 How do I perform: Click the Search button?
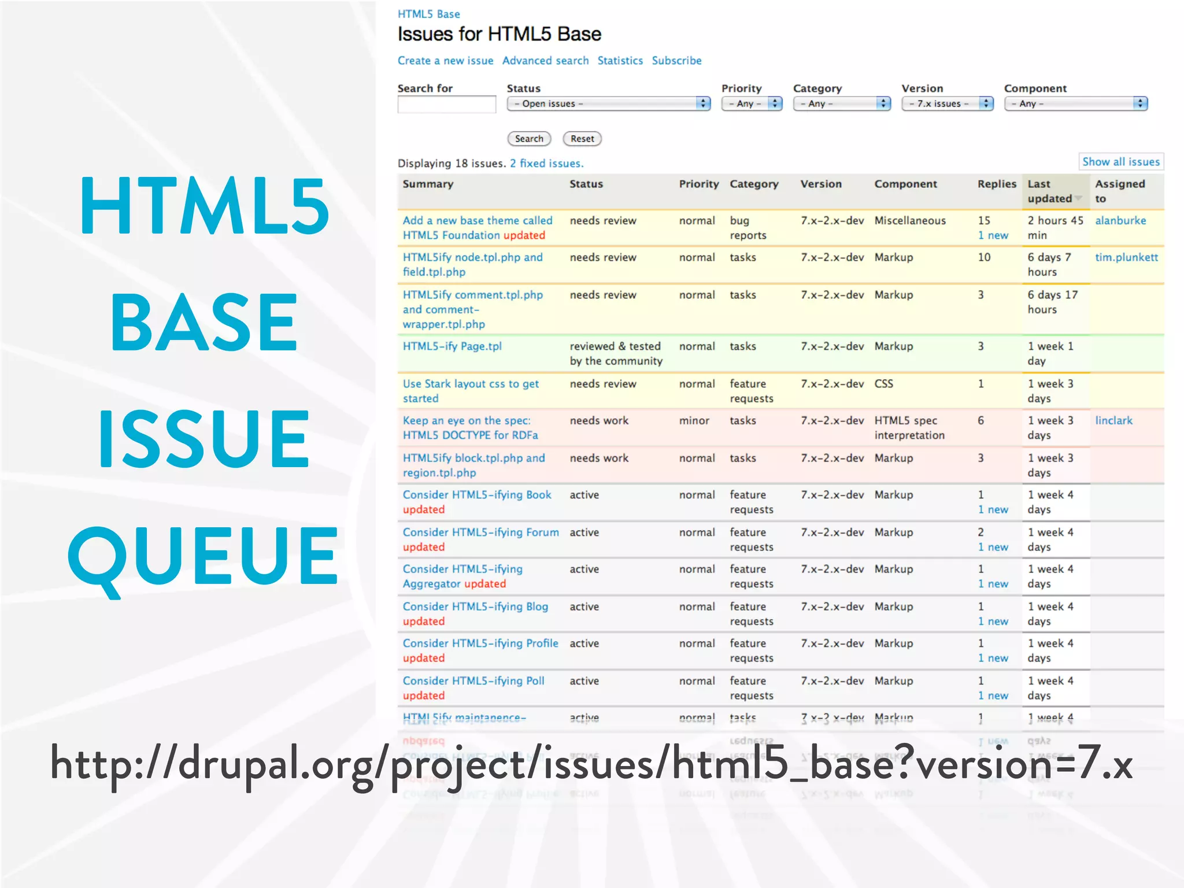529,139
